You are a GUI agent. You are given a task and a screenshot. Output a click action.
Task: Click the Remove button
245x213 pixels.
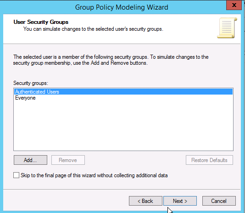(x=68, y=160)
